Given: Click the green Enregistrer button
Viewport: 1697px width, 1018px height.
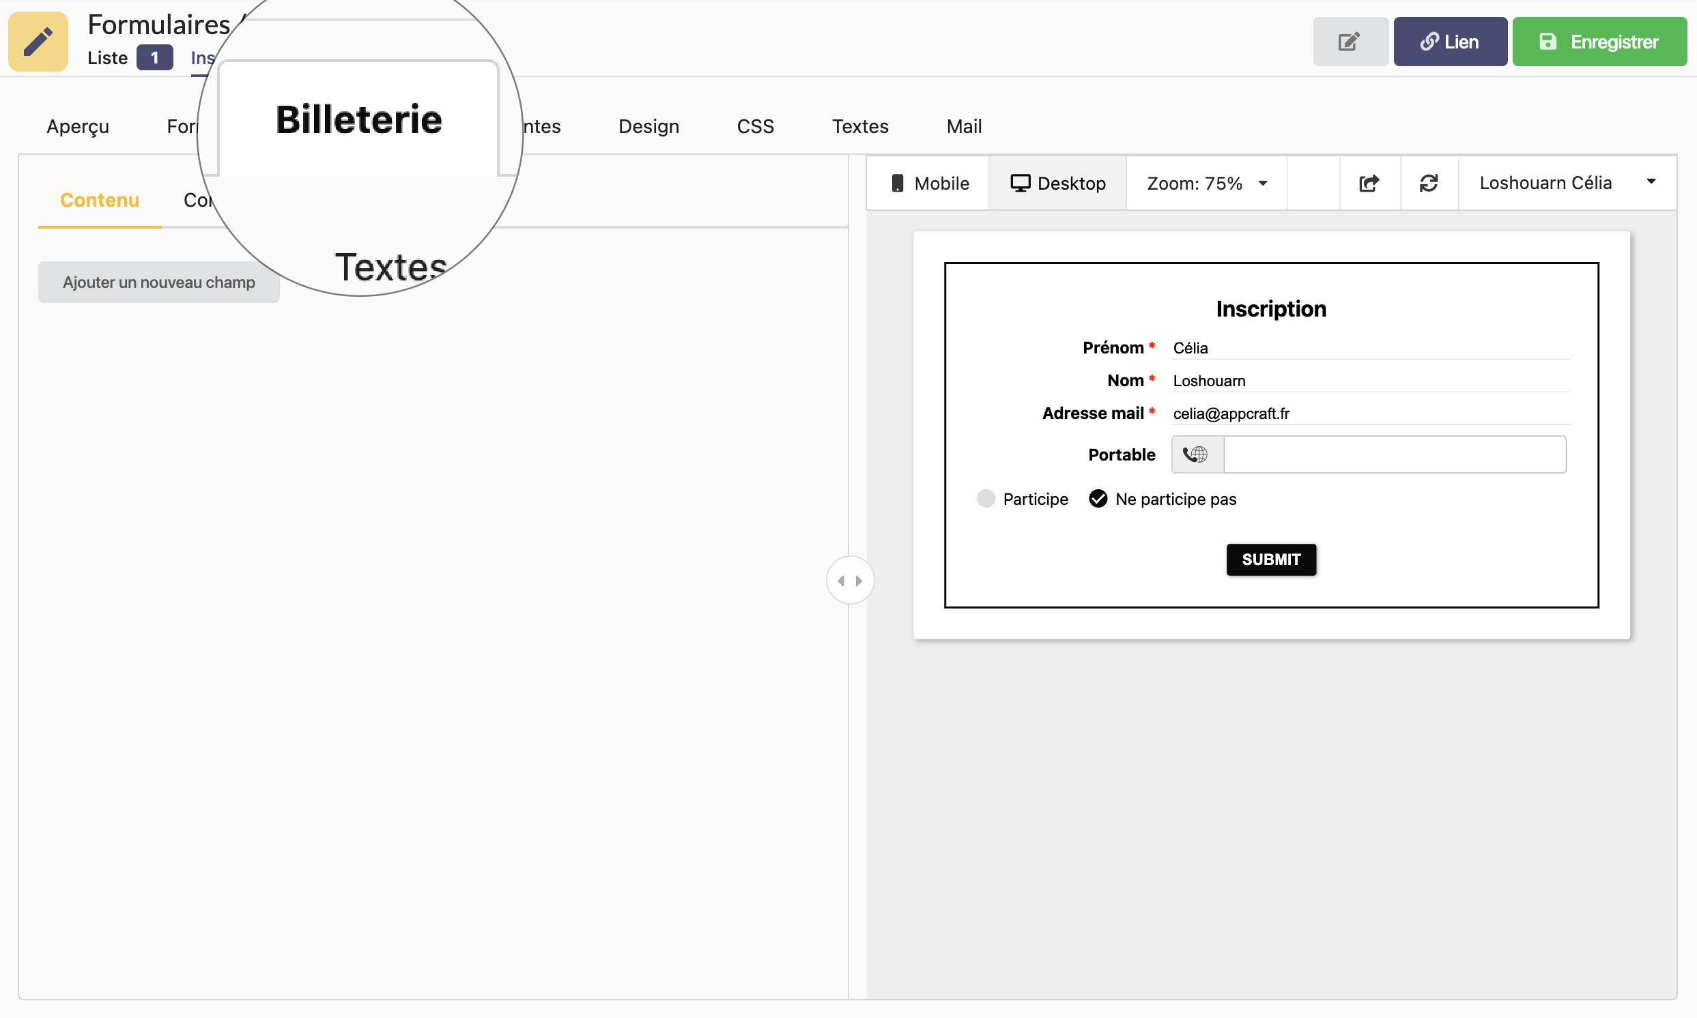Looking at the screenshot, I should point(1599,42).
